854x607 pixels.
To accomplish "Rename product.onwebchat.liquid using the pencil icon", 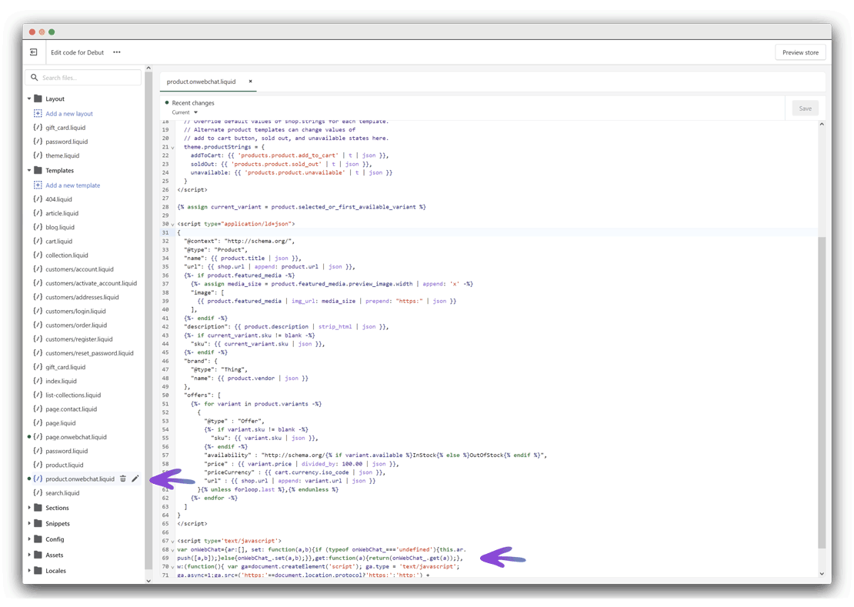I will pyautogui.click(x=136, y=479).
